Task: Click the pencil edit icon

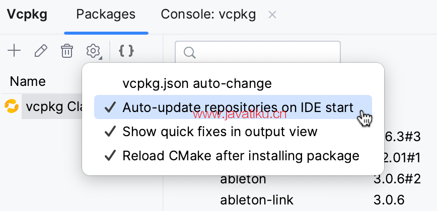Action: tap(41, 51)
